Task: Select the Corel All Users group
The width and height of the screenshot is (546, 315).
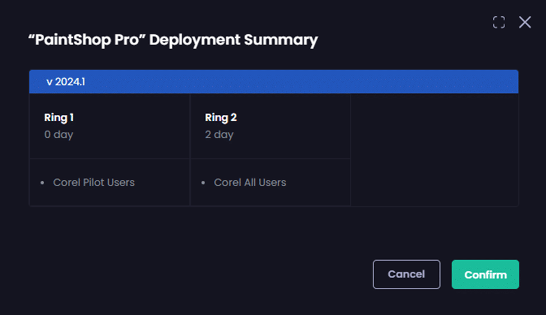Action: pos(250,182)
